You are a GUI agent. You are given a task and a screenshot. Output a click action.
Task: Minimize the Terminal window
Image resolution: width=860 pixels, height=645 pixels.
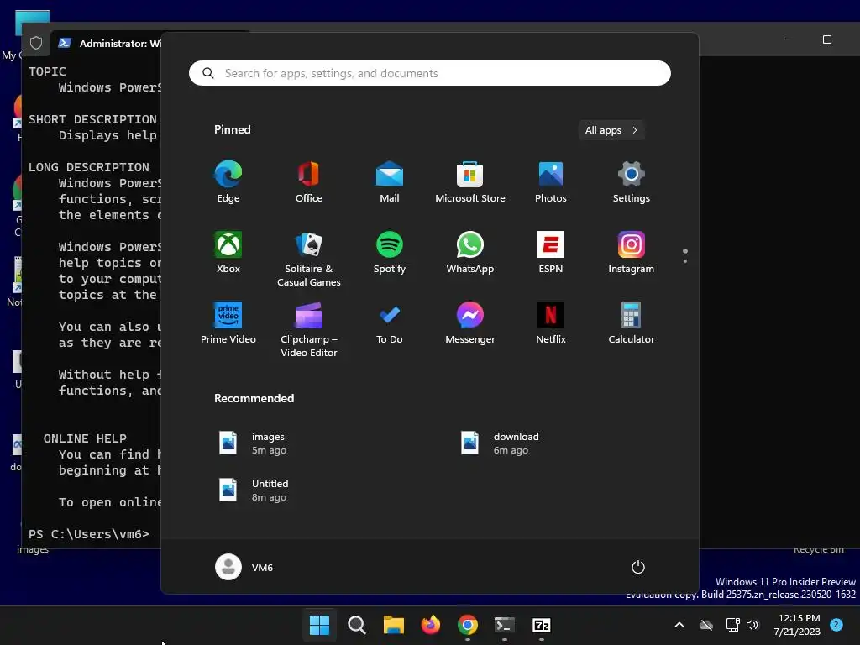(x=789, y=39)
